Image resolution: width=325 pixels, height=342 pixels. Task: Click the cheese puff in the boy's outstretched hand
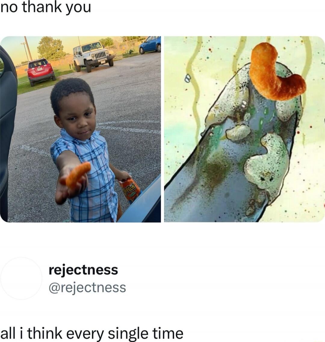coord(78,175)
